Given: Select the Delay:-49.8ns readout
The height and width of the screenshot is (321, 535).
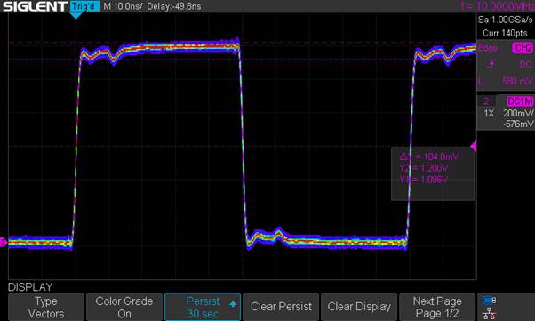Looking at the screenshot, I should pyautogui.click(x=174, y=6).
